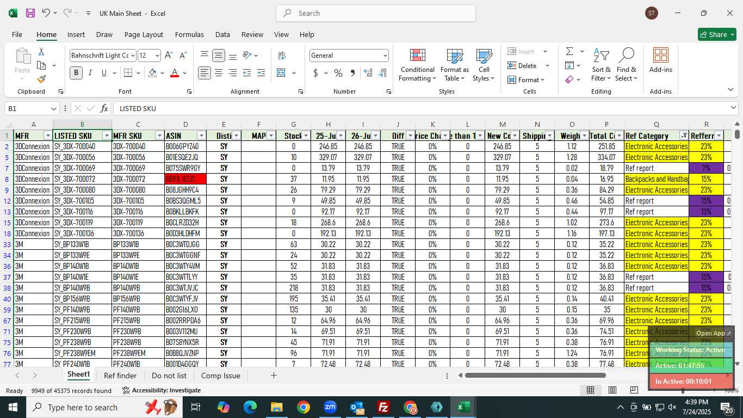743x418 pixels.
Task: Click Accounting Number Format dollar icon
Action: click(x=315, y=73)
